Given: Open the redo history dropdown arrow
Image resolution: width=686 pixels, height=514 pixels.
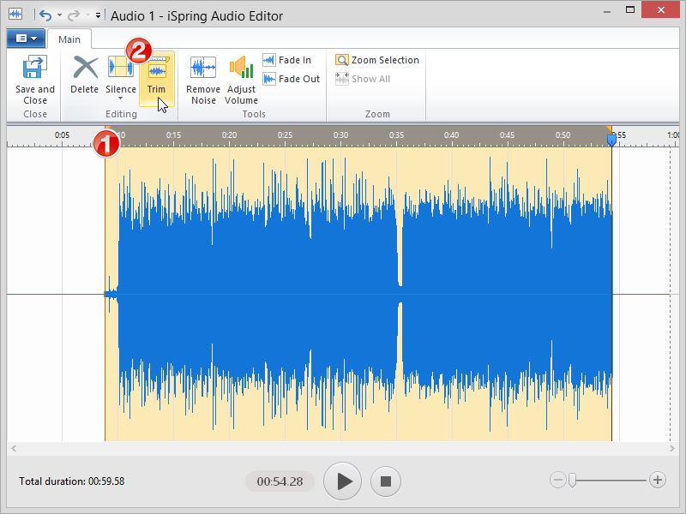Looking at the screenshot, I should coord(88,15).
